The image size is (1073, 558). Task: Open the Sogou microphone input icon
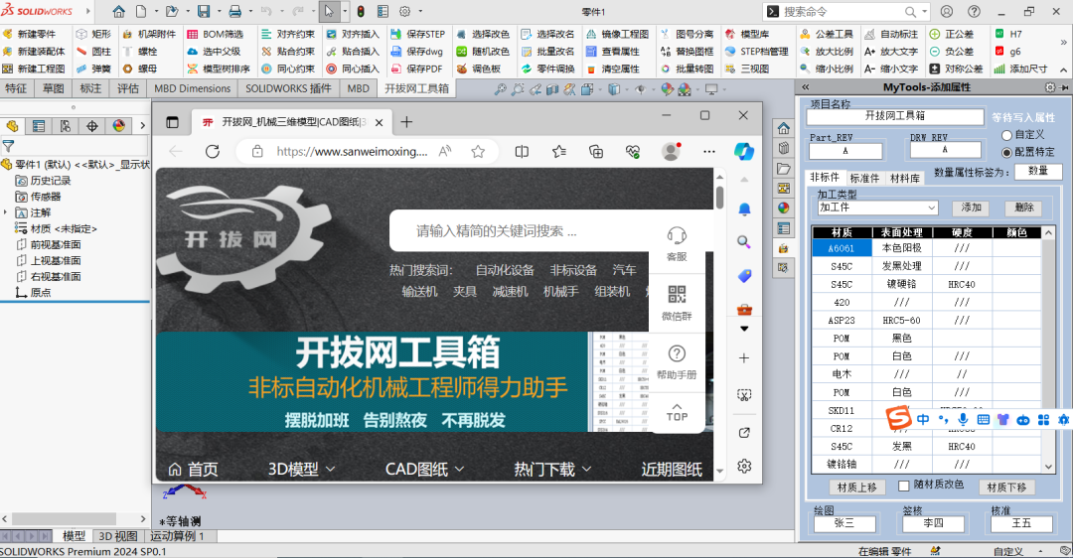[963, 419]
